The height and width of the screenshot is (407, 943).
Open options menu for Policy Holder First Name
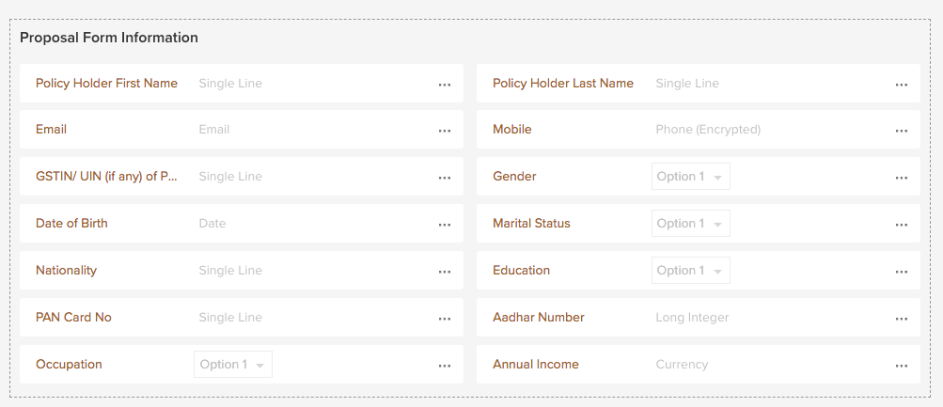click(x=445, y=84)
